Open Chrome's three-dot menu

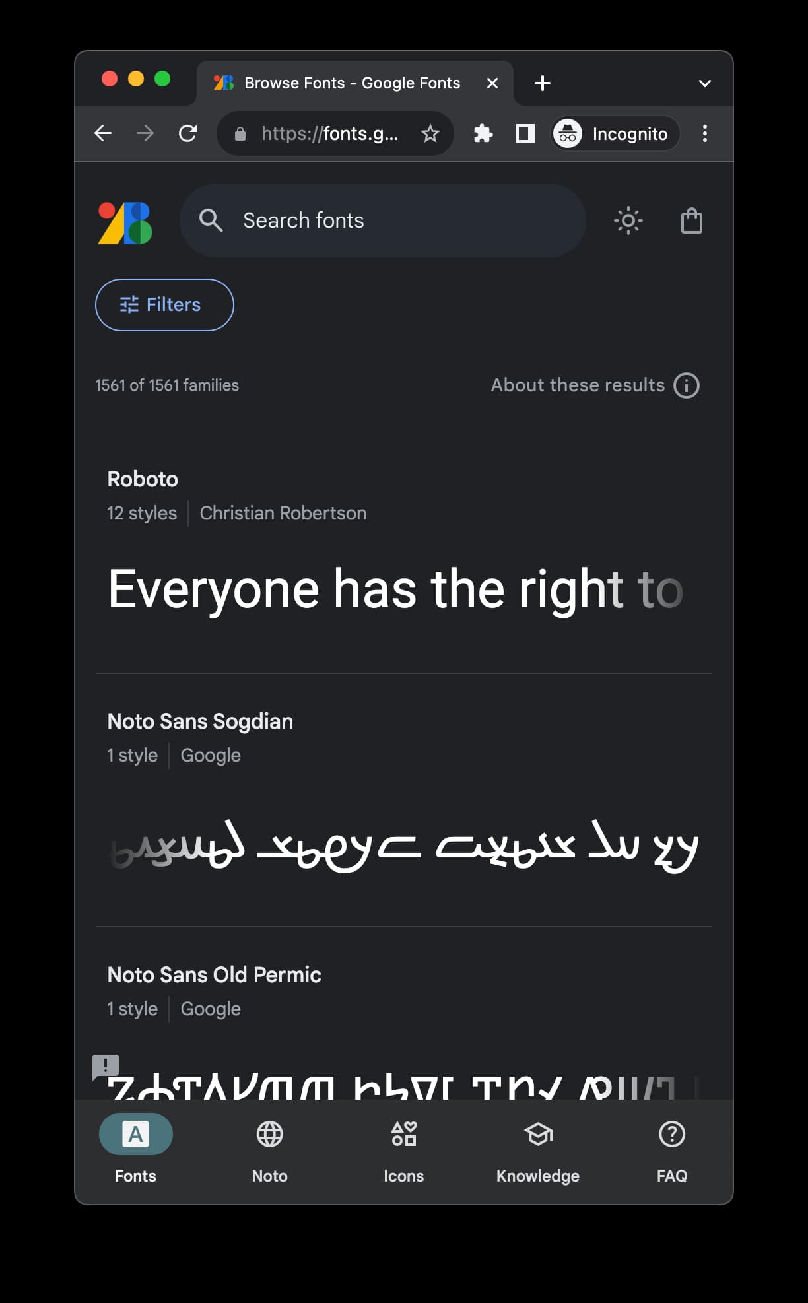[x=704, y=133]
